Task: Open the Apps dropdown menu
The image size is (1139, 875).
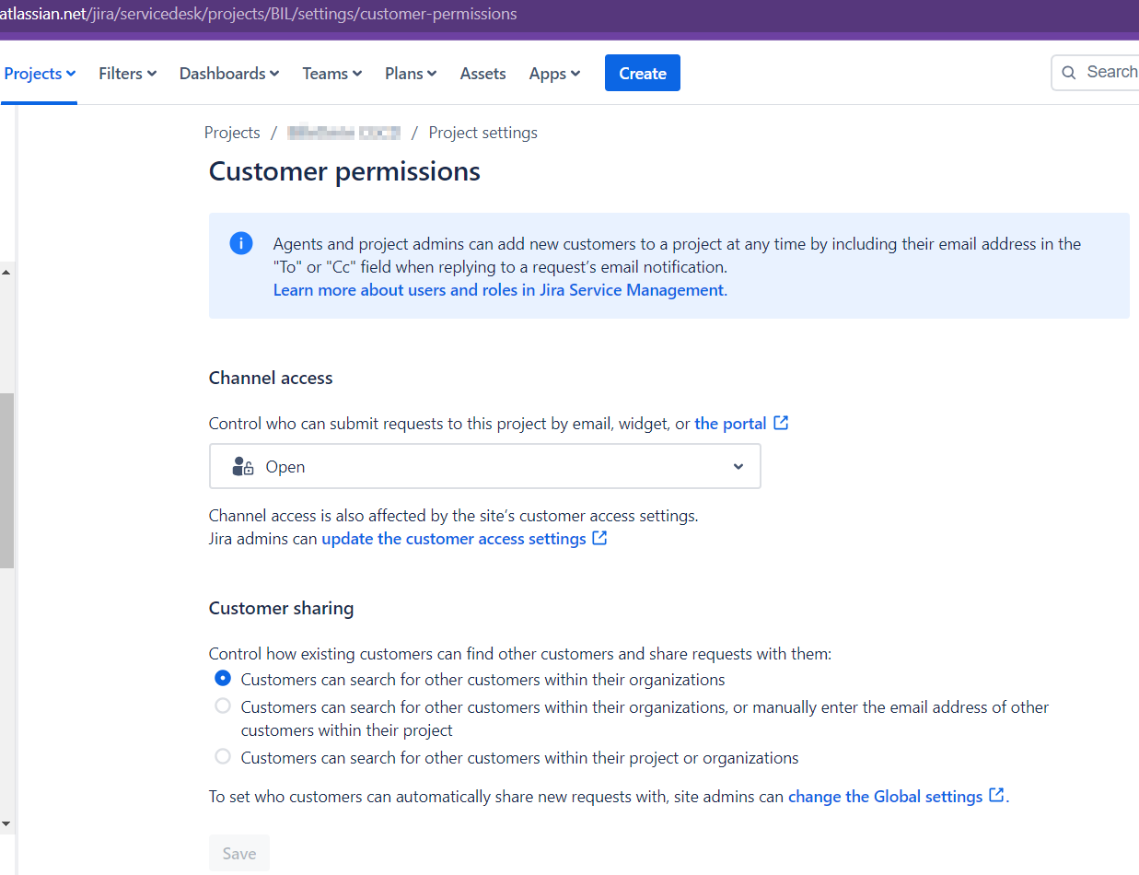Action: 554,74
